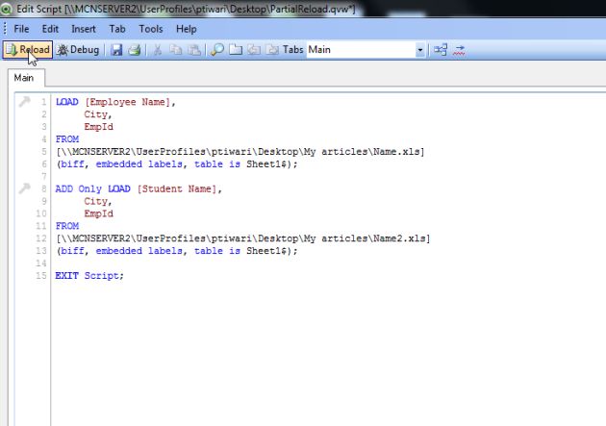Image resolution: width=606 pixels, height=426 pixels.
Task: Start the script Debug tool
Action: click(x=78, y=50)
